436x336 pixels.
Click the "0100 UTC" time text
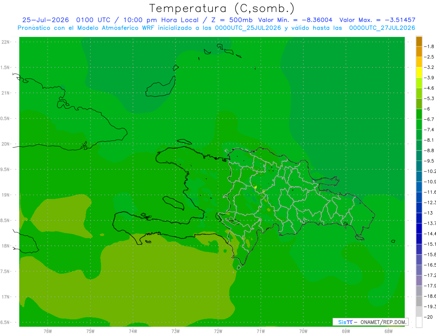coord(93,20)
